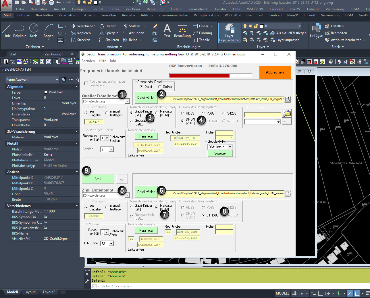Open the Text tool

167,31
